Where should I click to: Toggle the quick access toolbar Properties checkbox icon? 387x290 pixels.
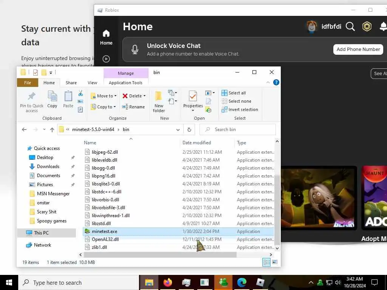(x=36, y=72)
